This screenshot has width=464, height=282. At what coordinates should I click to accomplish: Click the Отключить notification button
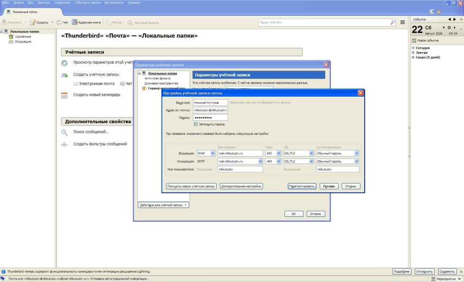point(425,271)
